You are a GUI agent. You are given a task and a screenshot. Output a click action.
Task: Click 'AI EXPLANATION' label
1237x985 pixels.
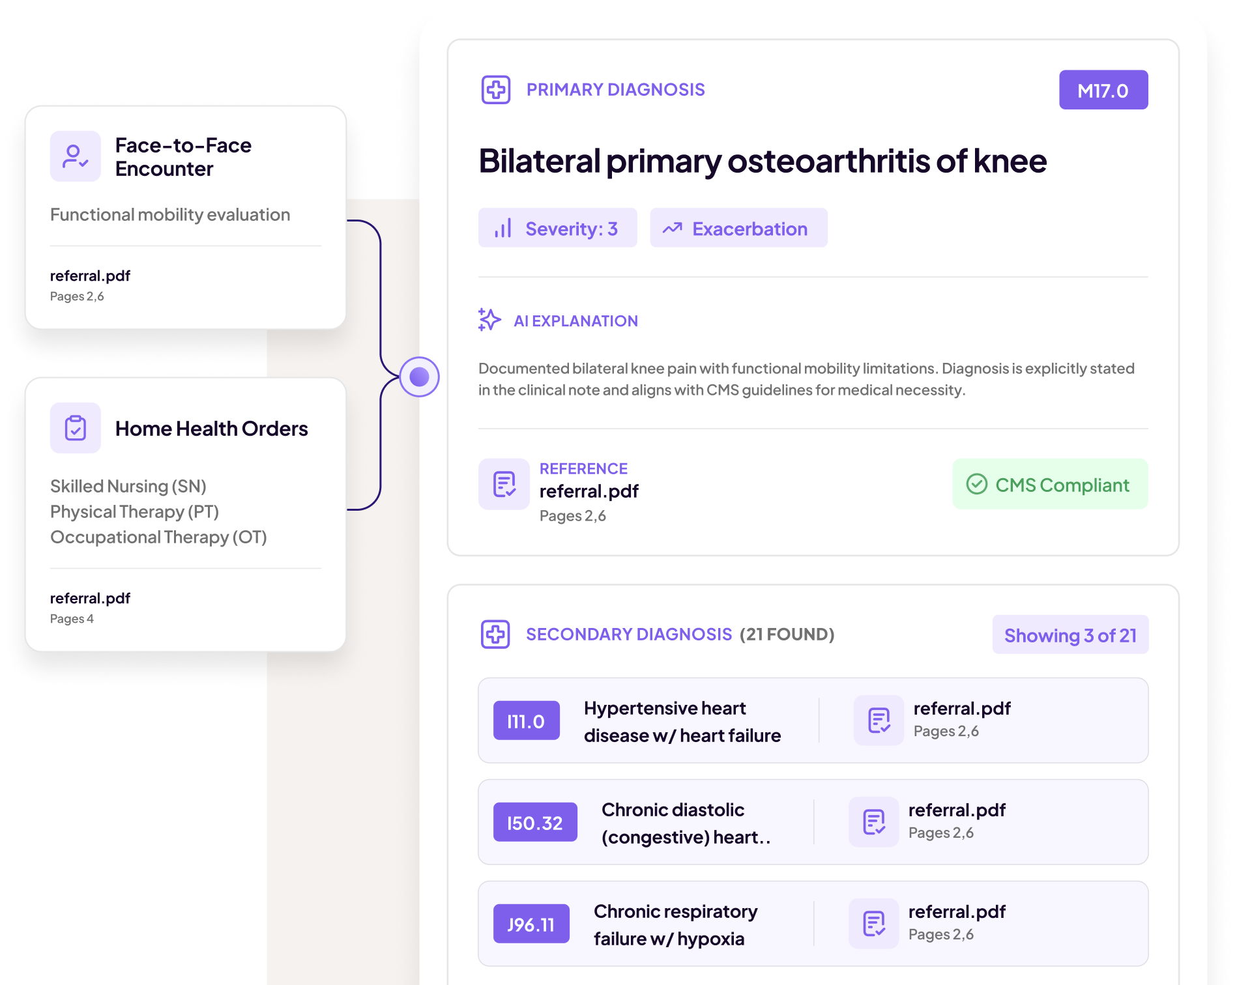pyautogui.click(x=576, y=321)
